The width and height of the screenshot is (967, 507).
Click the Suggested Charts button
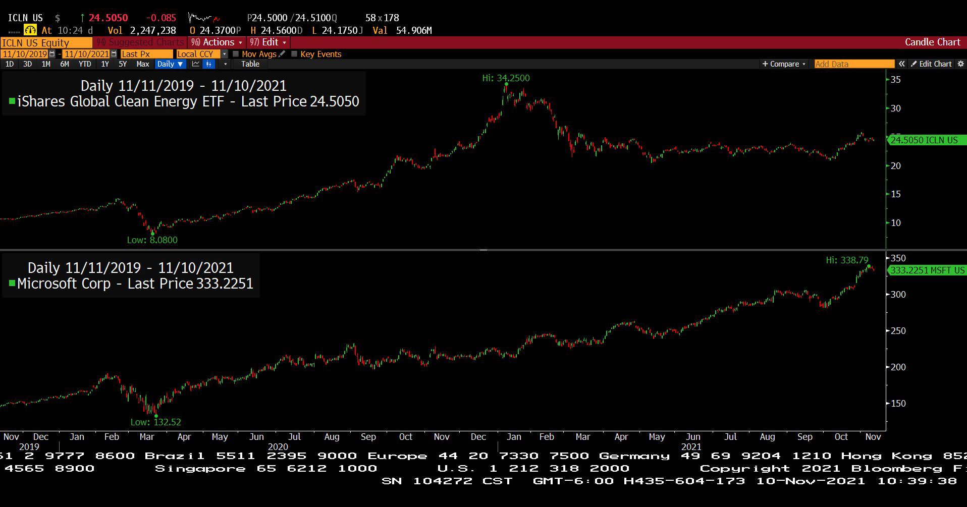pos(140,42)
